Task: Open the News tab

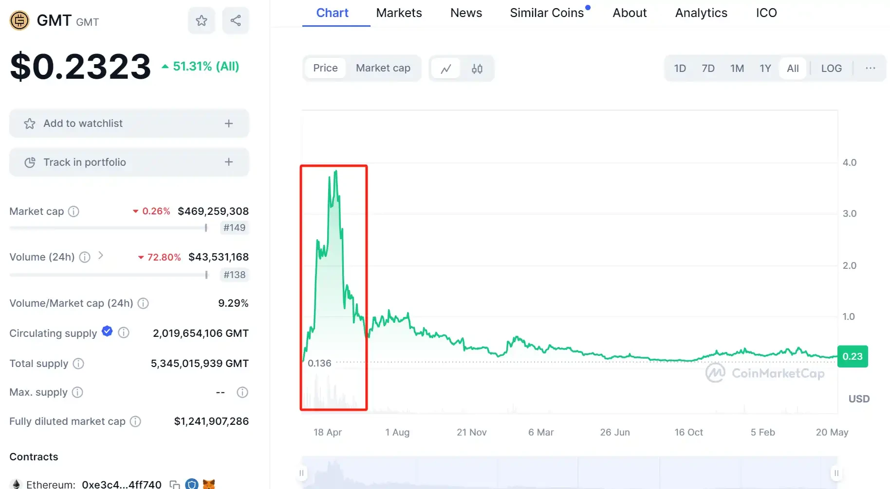Action: pyautogui.click(x=465, y=13)
